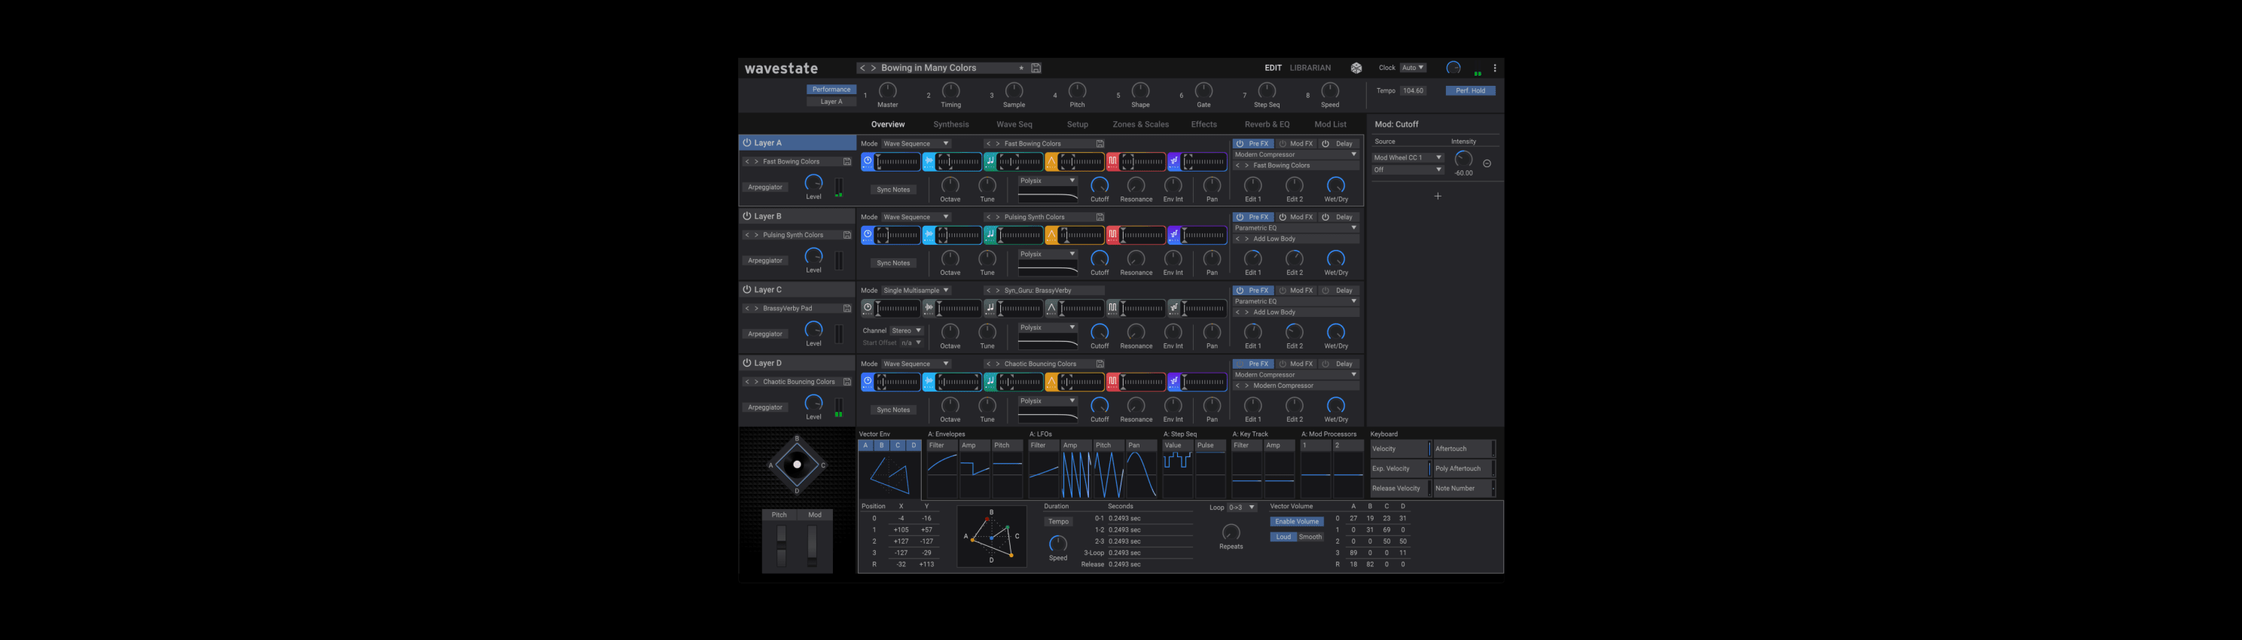
Task: Click the Layer A mod knobs button
Action: tap(831, 102)
